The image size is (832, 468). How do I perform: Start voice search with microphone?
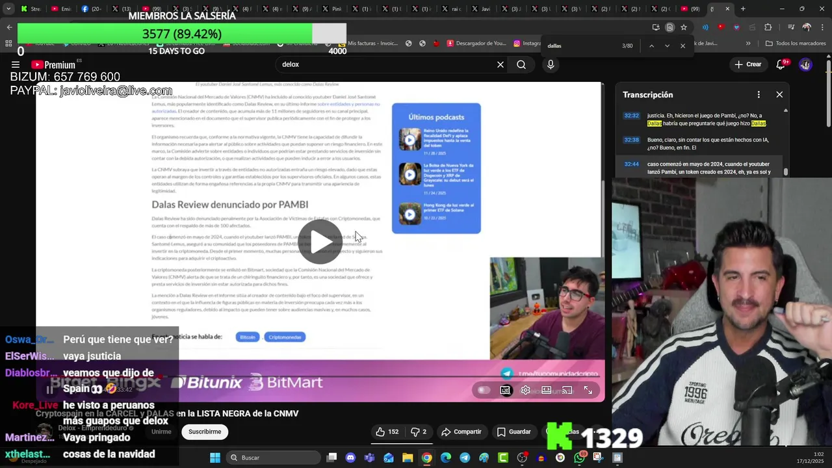click(x=551, y=64)
